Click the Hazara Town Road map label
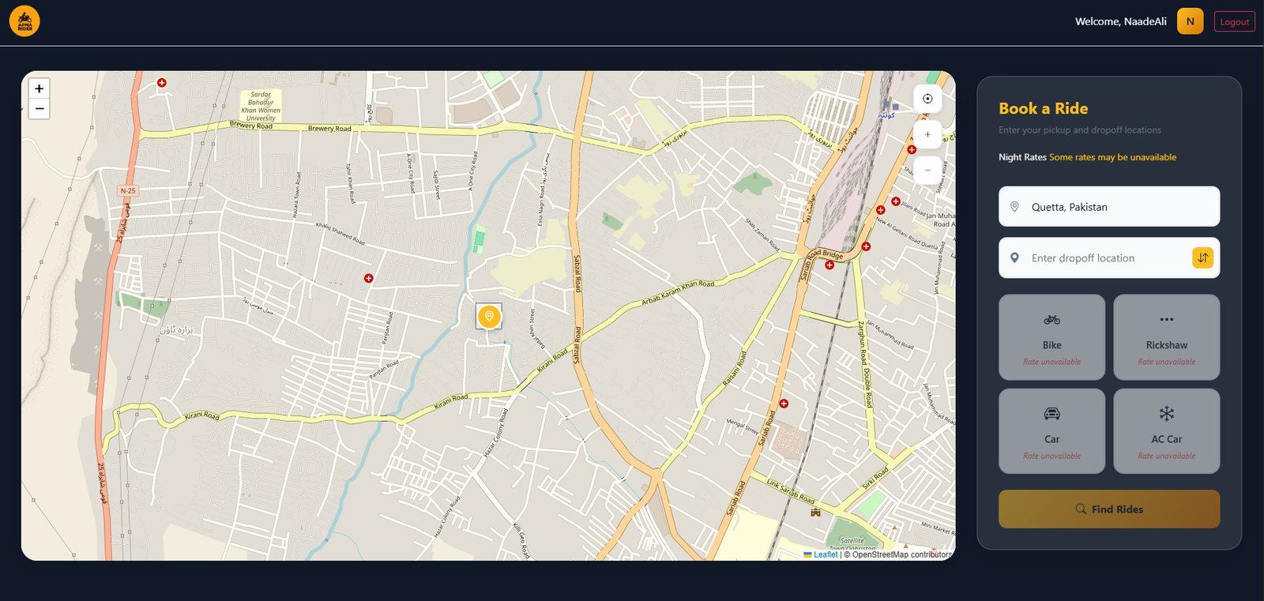Screen dimensions: 1264x601 pyautogui.click(x=296, y=195)
